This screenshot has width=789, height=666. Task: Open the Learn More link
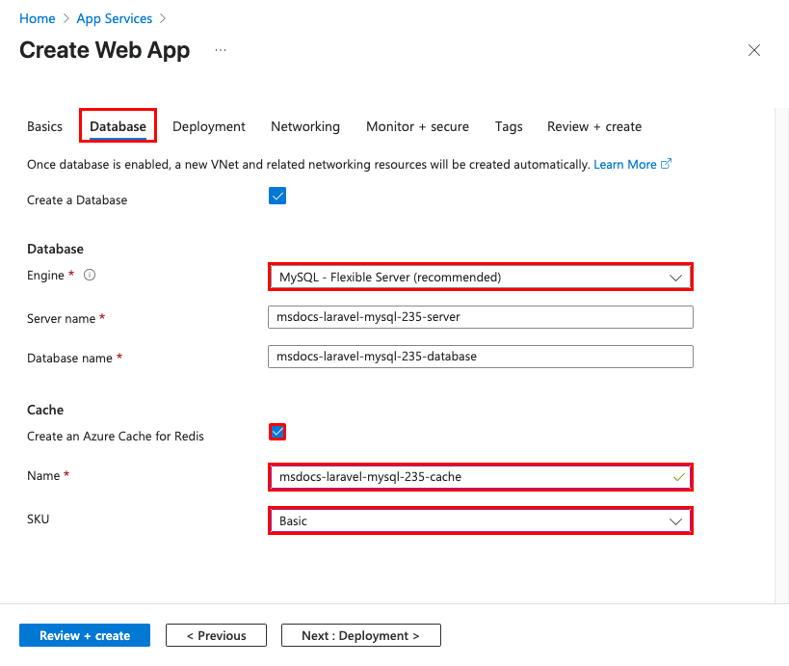click(625, 164)
